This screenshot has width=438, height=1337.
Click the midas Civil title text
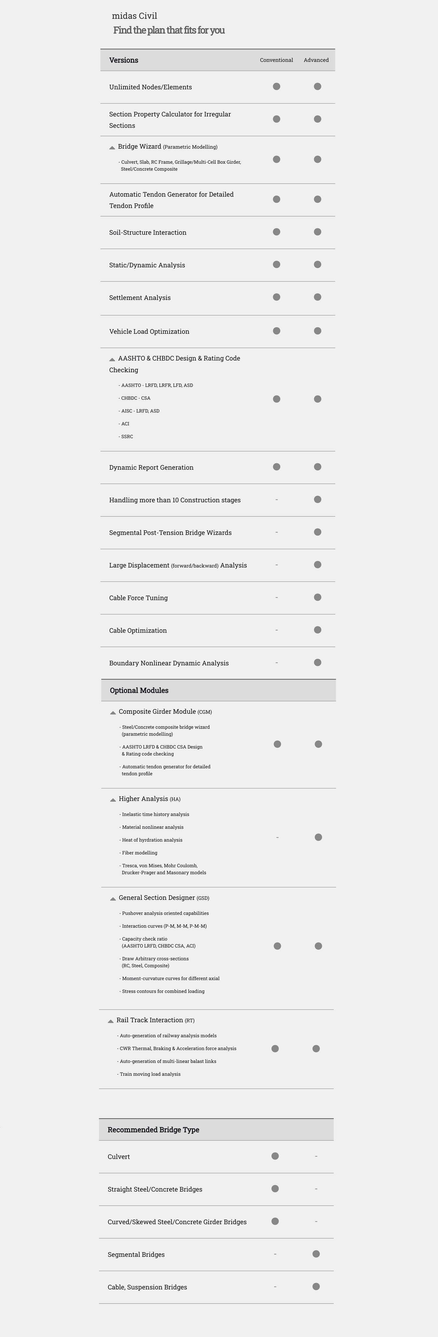coord(134,16)
